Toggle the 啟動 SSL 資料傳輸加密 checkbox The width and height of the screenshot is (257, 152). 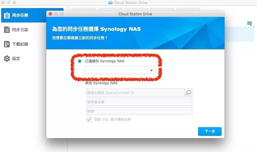89,119
